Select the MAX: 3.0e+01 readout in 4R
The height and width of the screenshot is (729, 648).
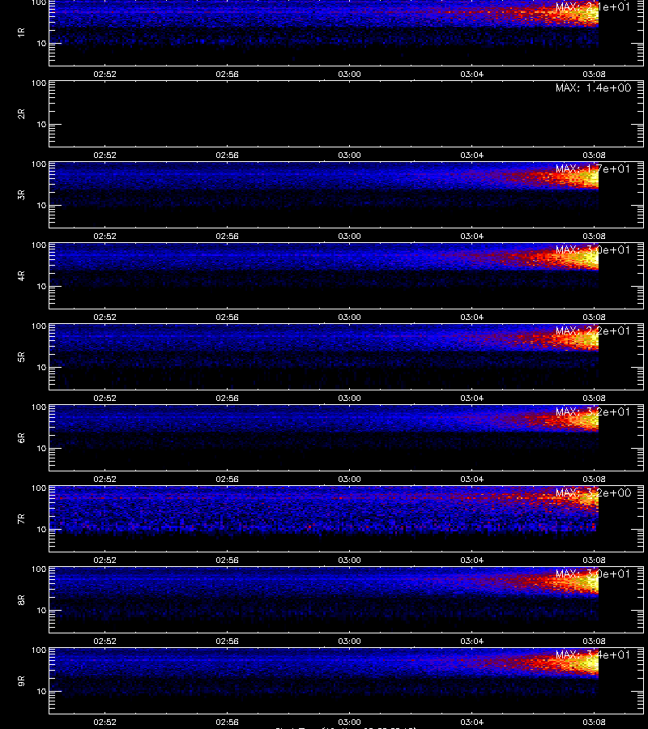pyautogui.click(x=593, y=249)
